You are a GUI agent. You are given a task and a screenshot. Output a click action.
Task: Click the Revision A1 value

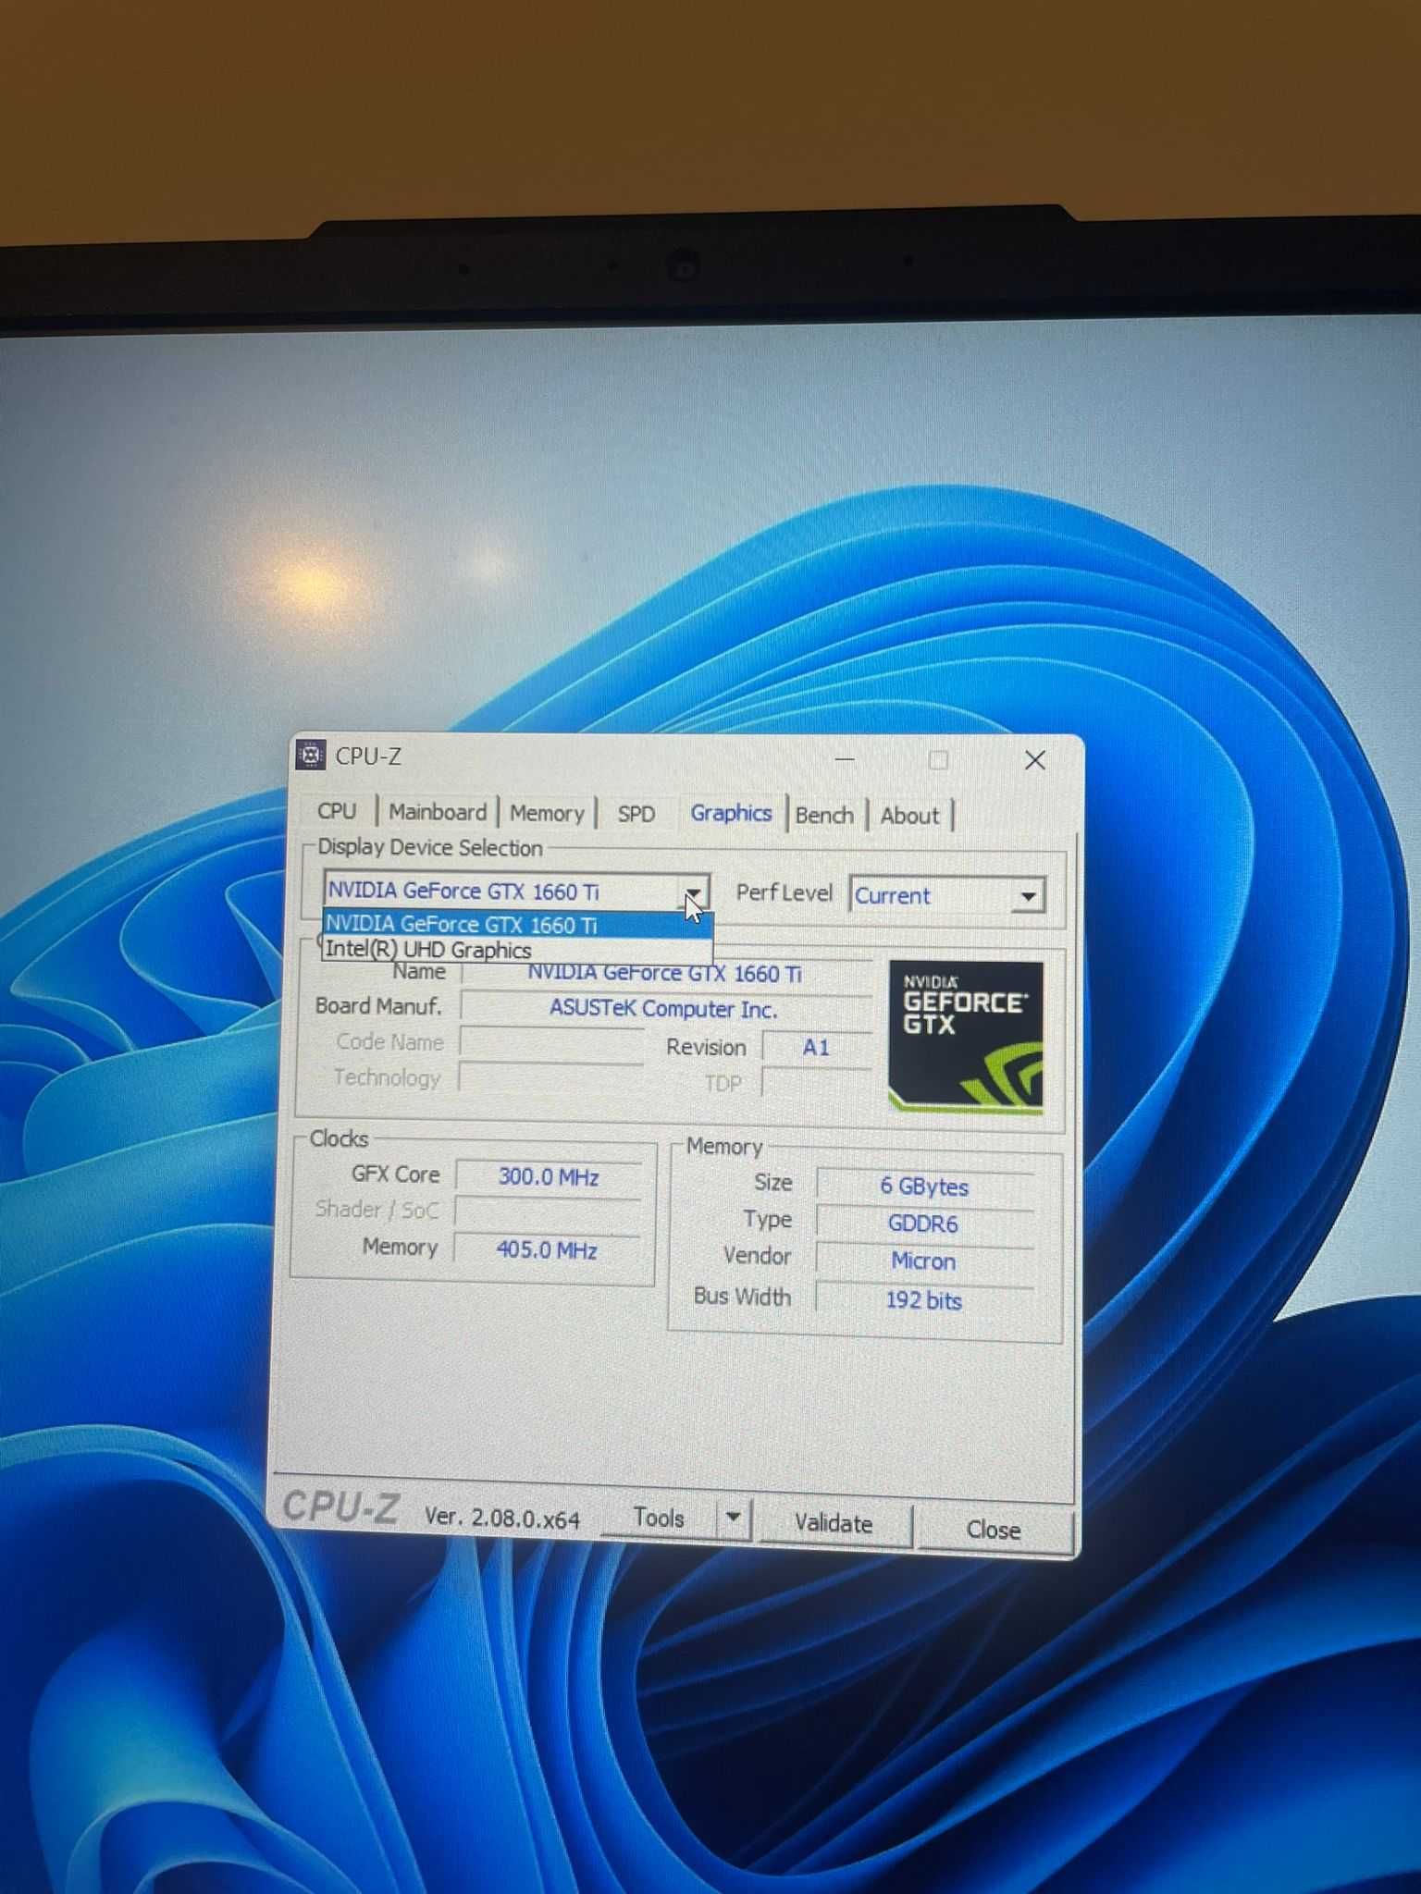pyautogui.click(x=816, y=1047)
